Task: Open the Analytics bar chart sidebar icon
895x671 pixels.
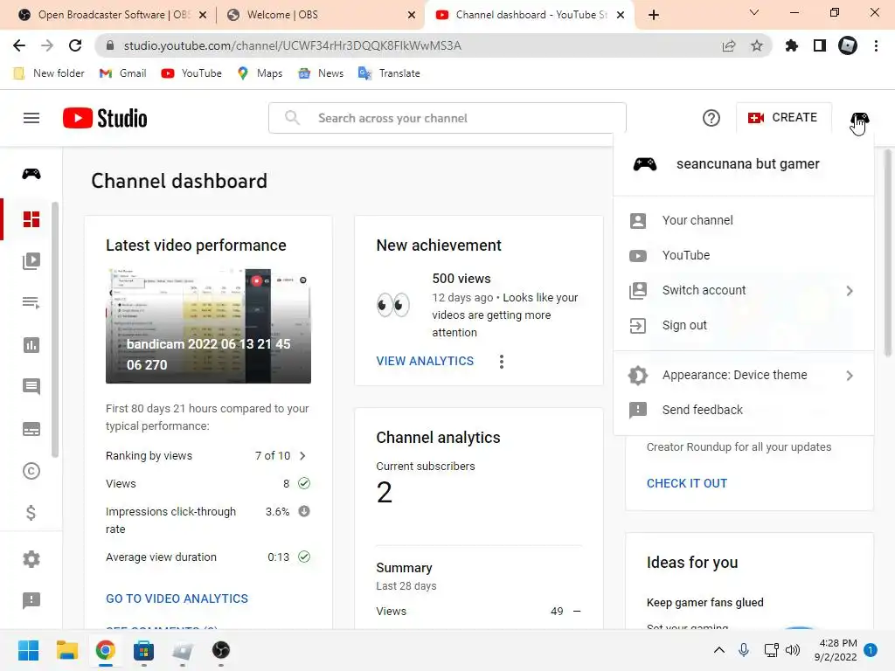Action: [31, 345]
